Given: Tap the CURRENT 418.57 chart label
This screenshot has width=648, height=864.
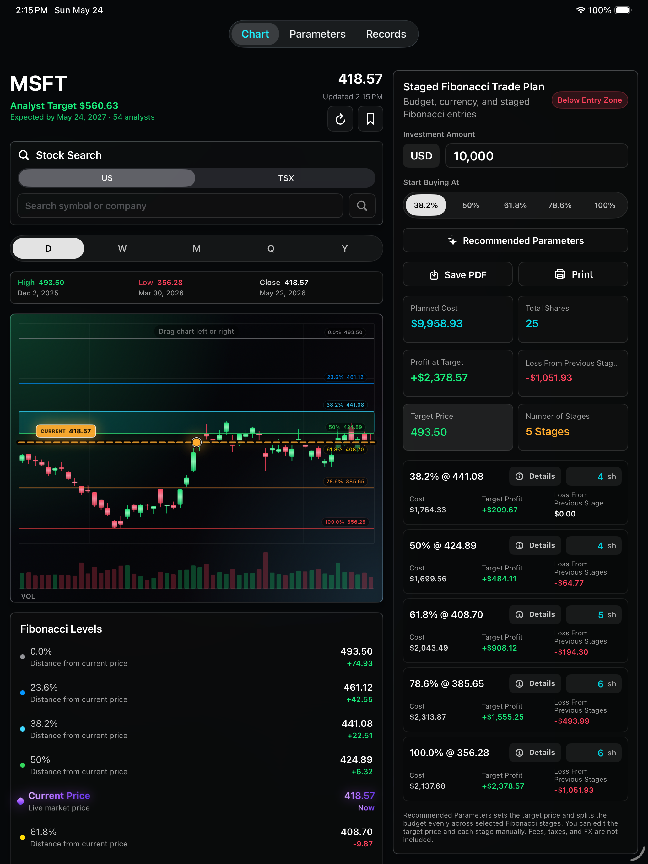Looking at the screenshot, I should [66, 431].
